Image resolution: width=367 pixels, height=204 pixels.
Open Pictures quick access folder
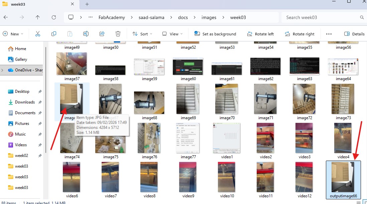pyautogui.click(x=22, y=124)
